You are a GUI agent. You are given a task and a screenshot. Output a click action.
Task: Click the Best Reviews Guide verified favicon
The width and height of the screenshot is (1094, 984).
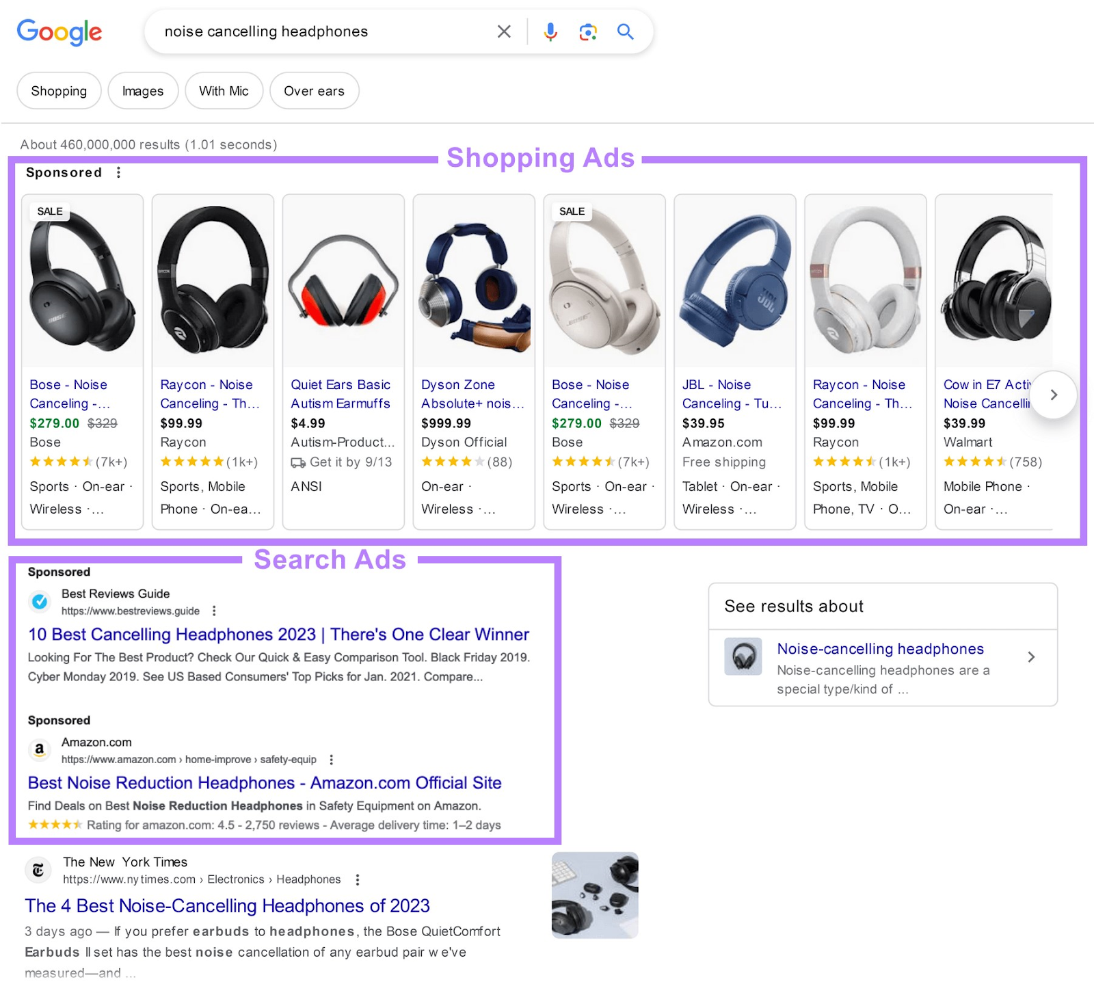point(40,601)
